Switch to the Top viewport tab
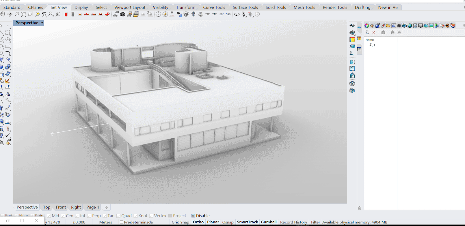The image size is (465, 226). [47, 207]
